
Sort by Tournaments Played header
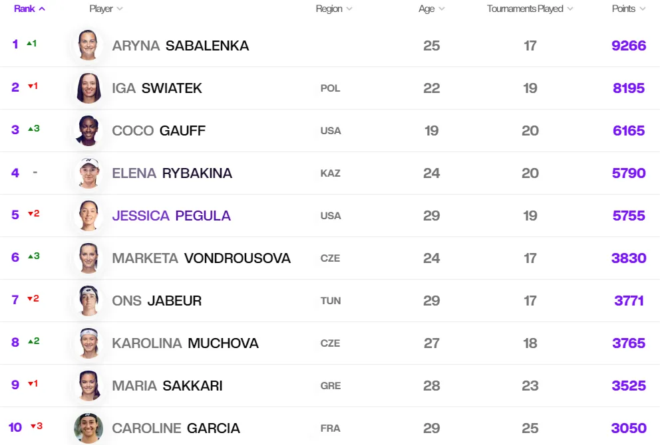click(530, 9)
